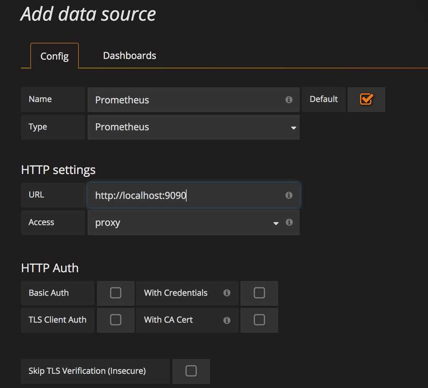Click the Default label
This screenshot has height=388, width=428.
(324, 99)
